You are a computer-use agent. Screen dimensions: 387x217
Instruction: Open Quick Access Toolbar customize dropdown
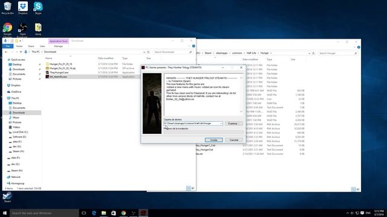pos(21,41)
